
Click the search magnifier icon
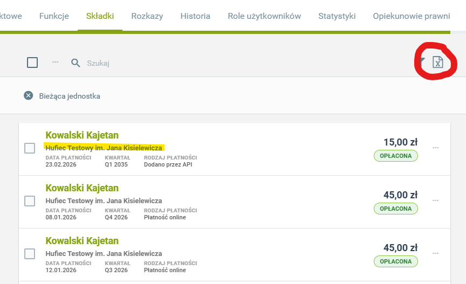click(x=76, y=63)
